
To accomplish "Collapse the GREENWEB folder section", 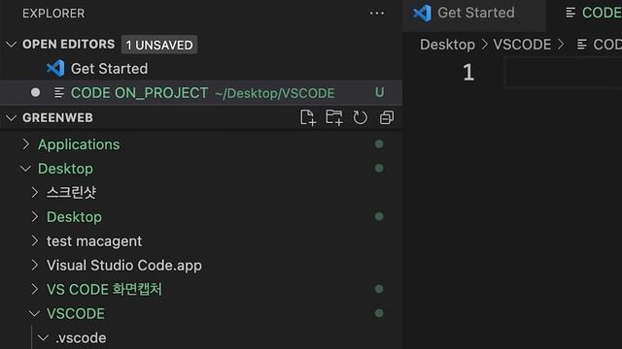I will click(x=11, y=117).
